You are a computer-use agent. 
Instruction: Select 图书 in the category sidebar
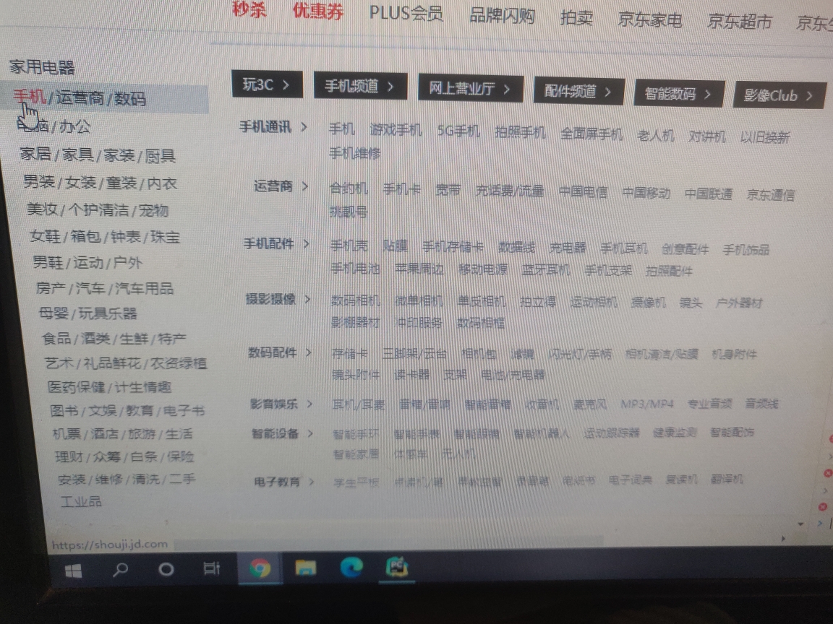coord(64,411)
